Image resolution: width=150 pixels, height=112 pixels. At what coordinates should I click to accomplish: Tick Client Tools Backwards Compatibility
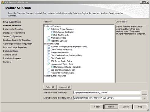[49, 55]
